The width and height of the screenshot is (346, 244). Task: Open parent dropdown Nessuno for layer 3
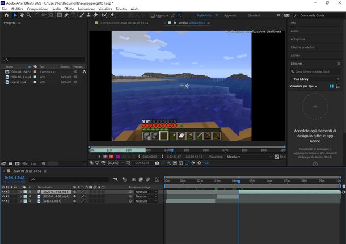(146, 201)
